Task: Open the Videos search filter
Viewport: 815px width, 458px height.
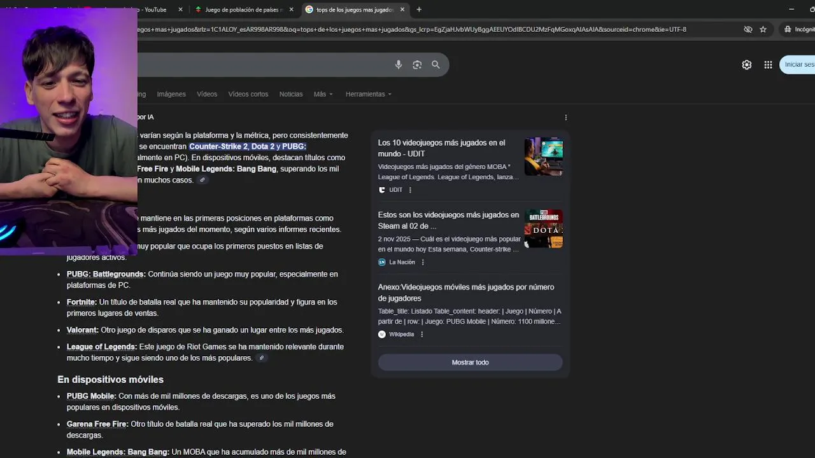Action: coord(207,94)
